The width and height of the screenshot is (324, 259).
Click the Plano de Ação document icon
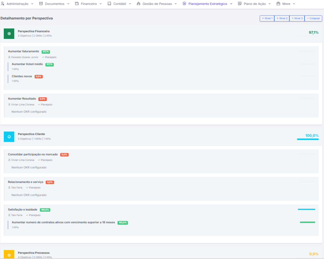coord(240,4)
